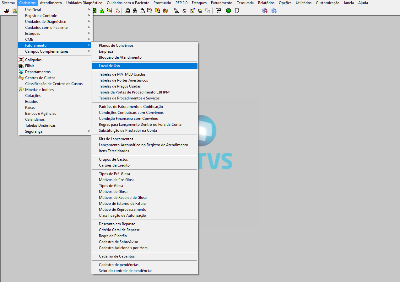Collapse the highlighted Faturamento submenu entry
400x282 pixels.
(54, 45)
